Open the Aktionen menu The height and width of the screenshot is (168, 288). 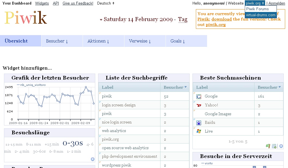[x=104, y=41]
